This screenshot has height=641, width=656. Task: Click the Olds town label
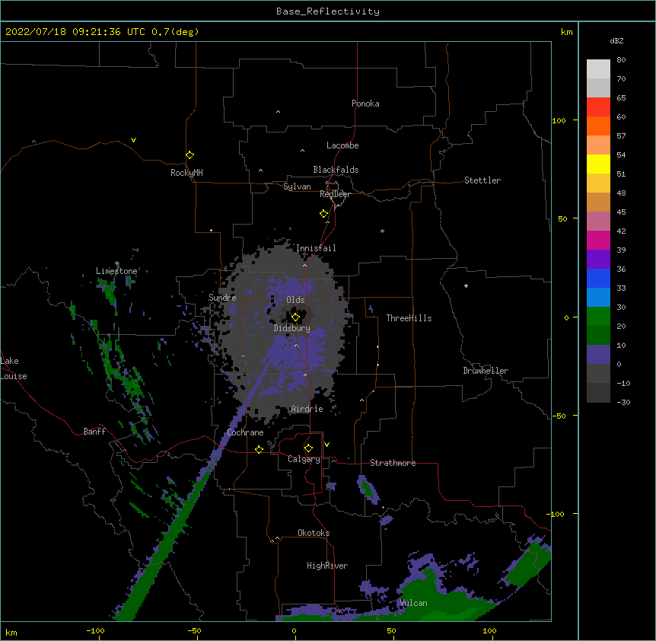295,300
